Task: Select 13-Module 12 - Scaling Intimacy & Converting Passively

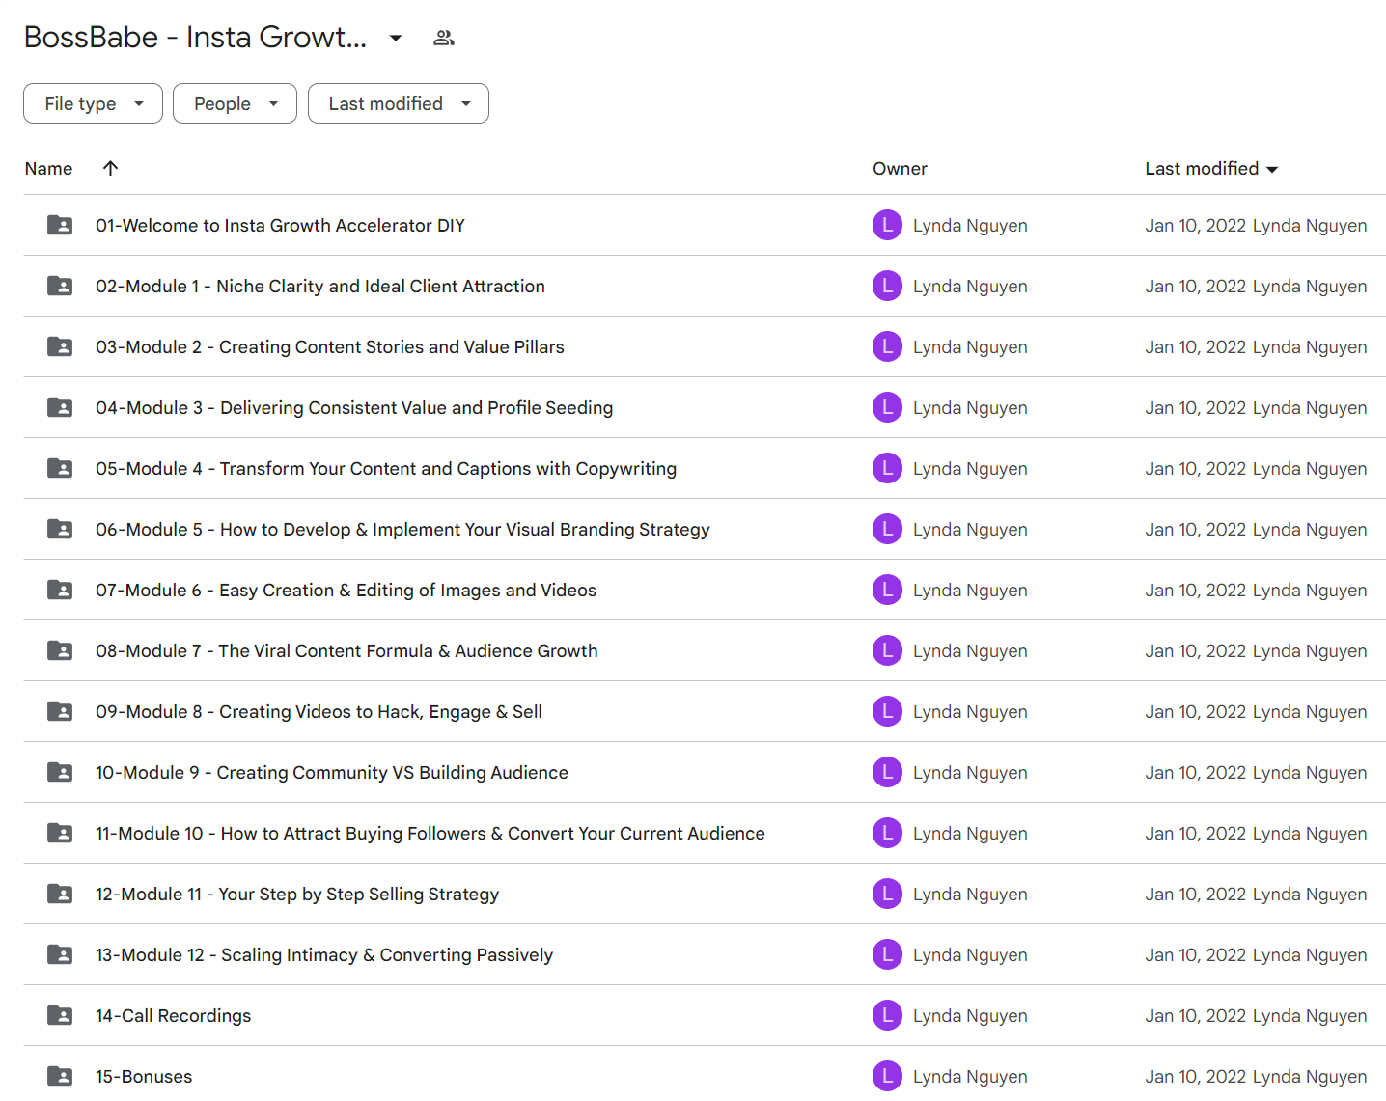Action: tap(324, 954)
